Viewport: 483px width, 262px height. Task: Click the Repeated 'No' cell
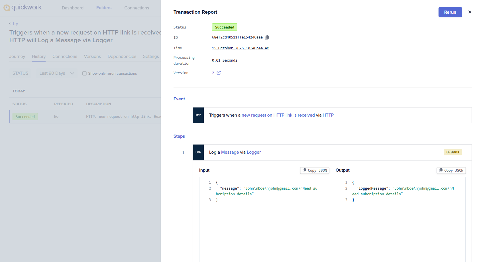point(56,117)
